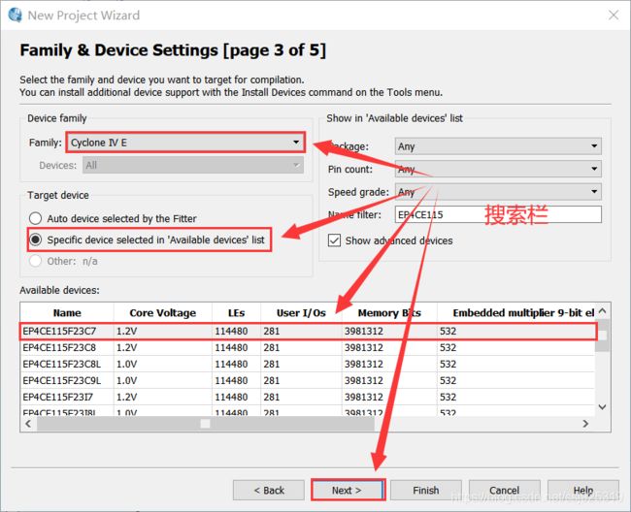Screen dimensions: 631x512
Task: Click the Finish button
Action: [x=426, y=491]
